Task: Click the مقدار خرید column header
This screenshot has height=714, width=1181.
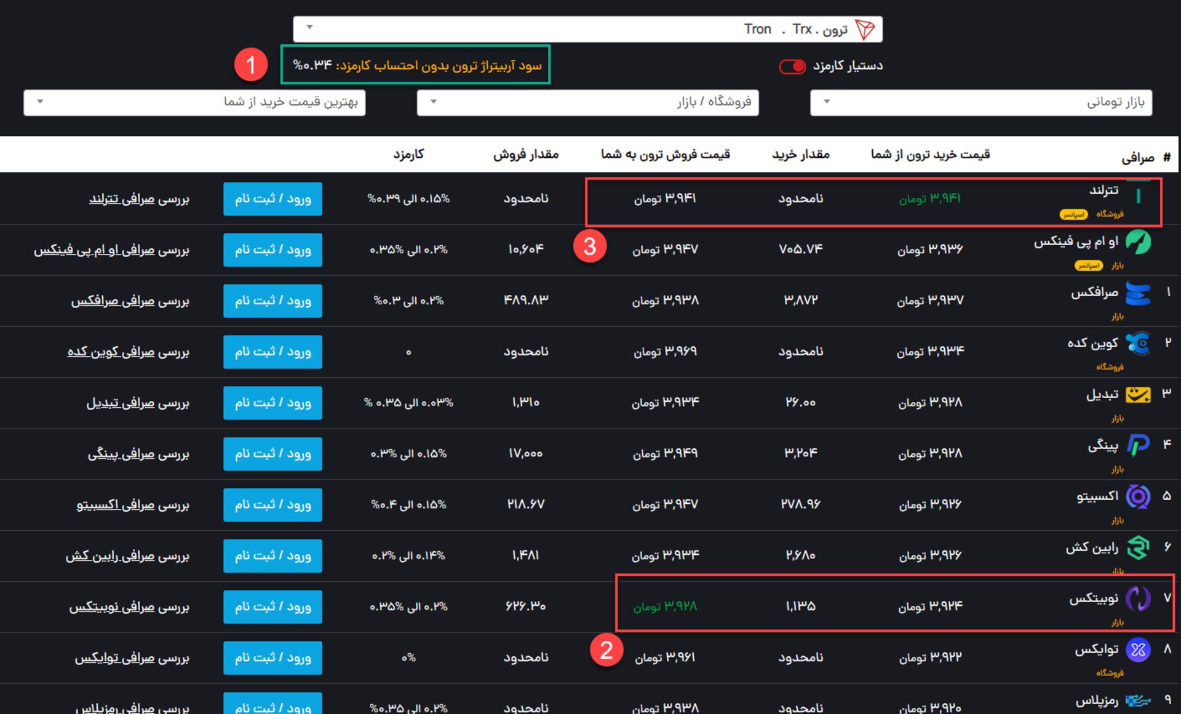Action: tap(801, 154)
